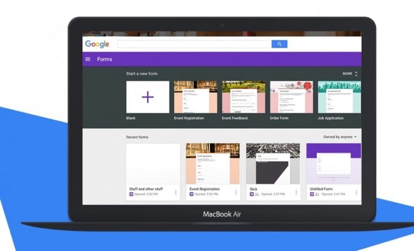Click the purple Forms icon under Untitled Form

[x=312, y=194]
